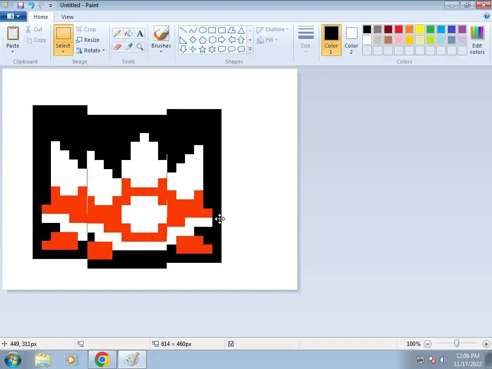Choose the Rectangle shape
The image size is (492, 369).
[212, 30]
